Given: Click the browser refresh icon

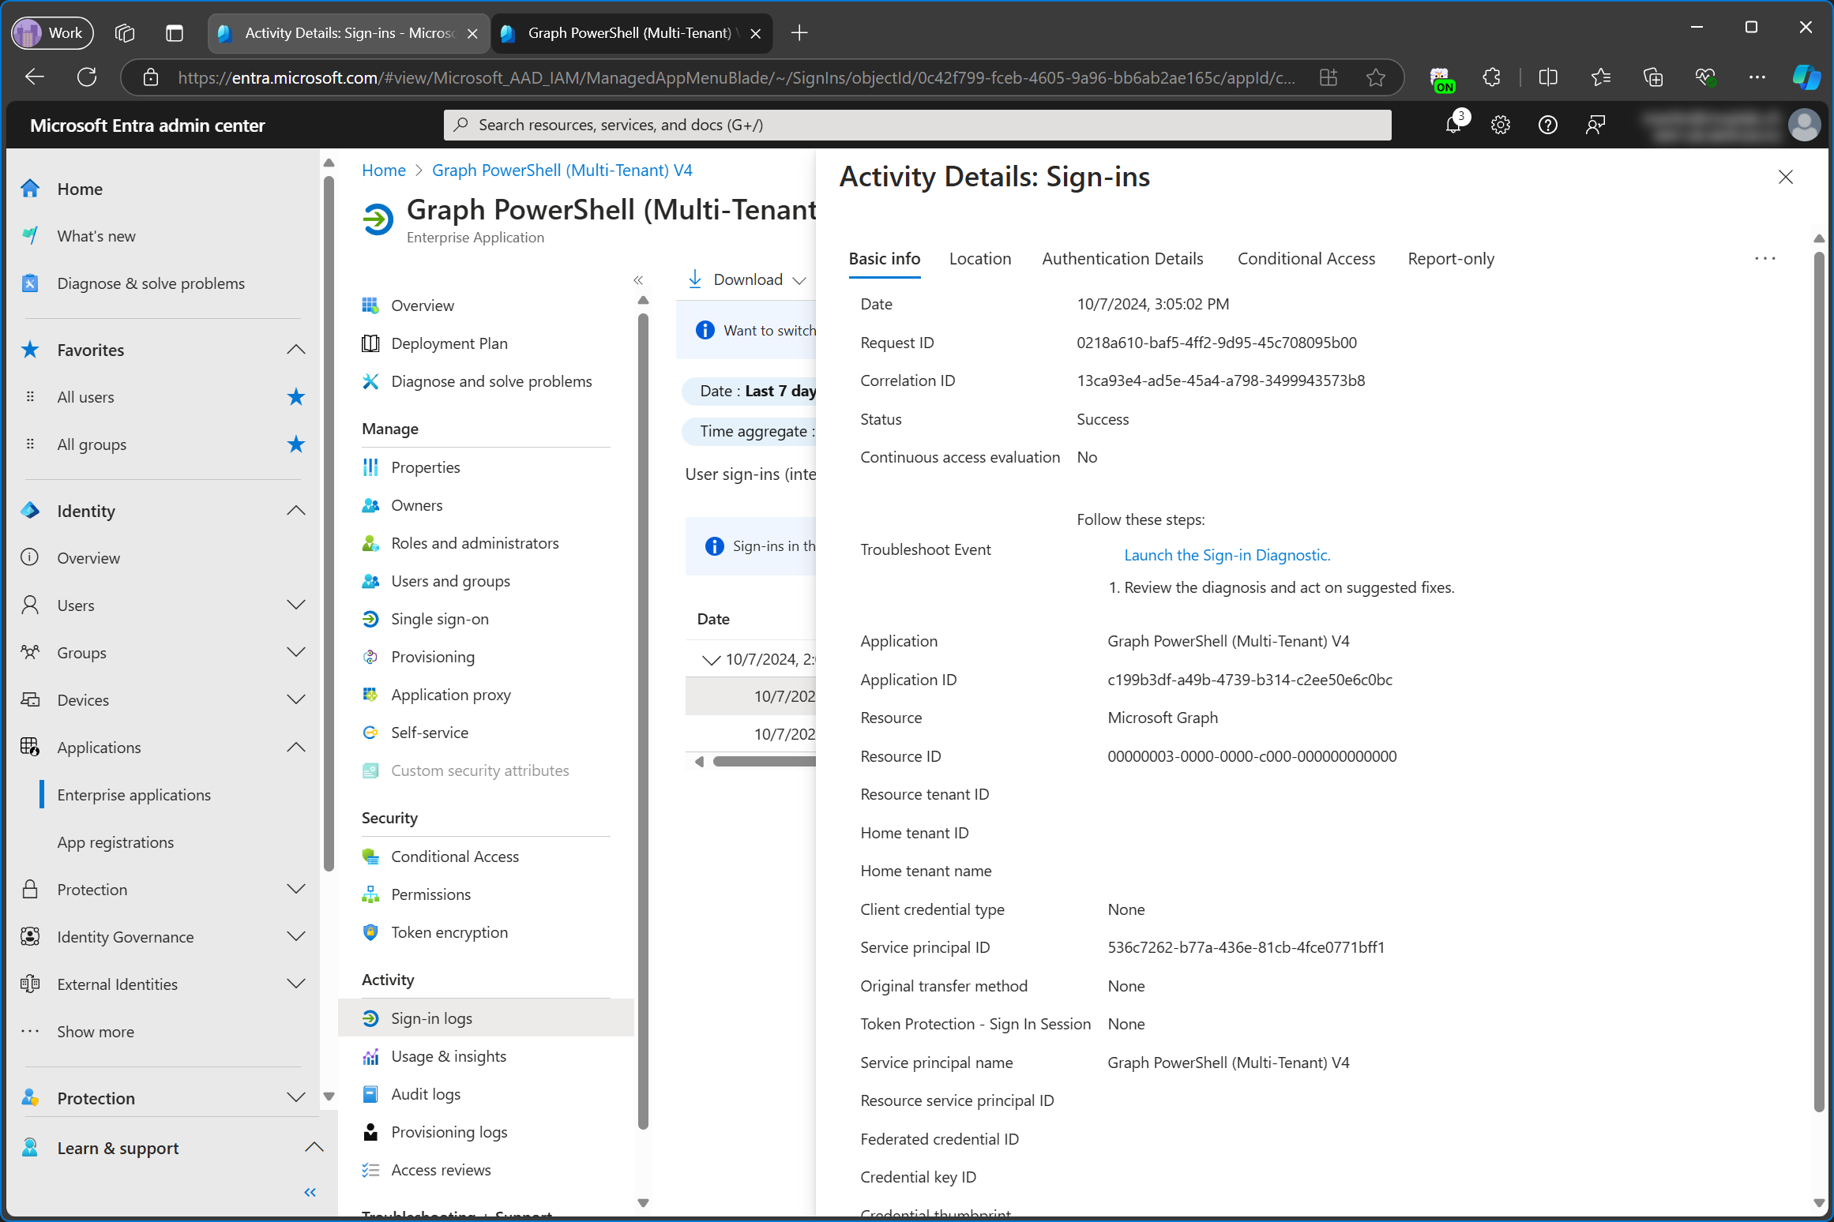Looking at the screenshot, I should point(87,77).
